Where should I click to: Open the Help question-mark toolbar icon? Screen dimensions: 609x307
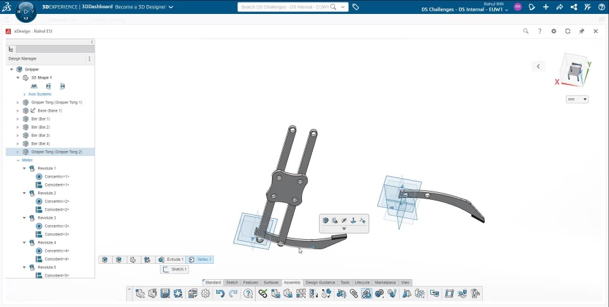[248, 294]
